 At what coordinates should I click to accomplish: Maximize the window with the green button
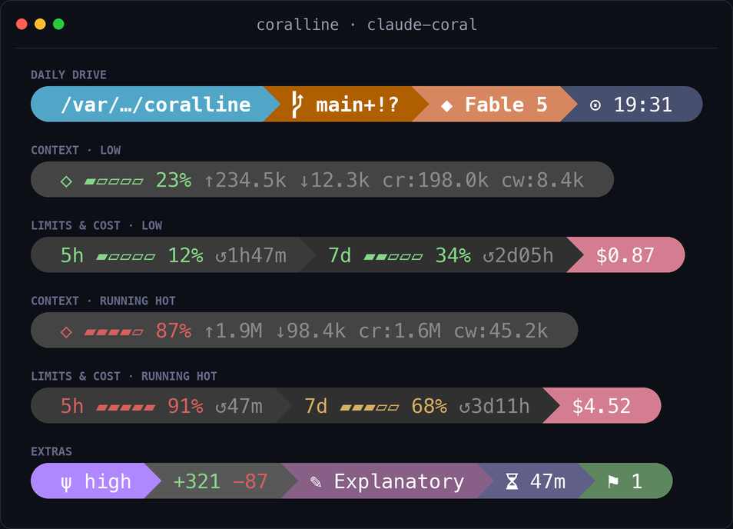click(x=58, y=24)
